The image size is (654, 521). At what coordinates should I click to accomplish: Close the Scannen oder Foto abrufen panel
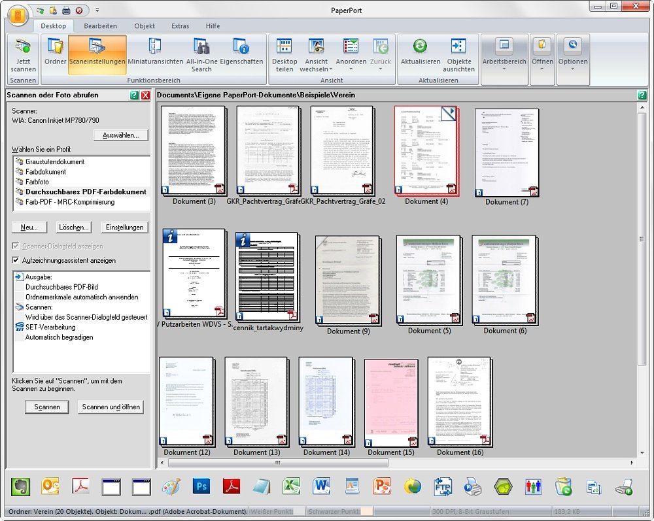point(145,95)
